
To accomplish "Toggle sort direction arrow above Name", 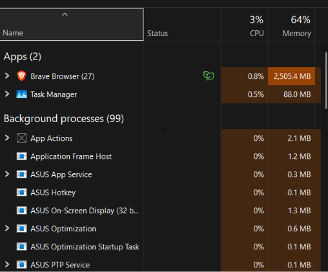I will pyautogui.click(x=65, y=15).
